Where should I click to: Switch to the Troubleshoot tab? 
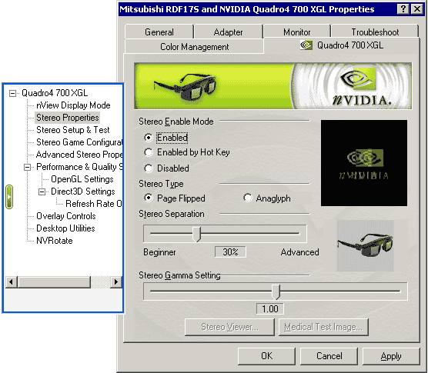point(375,32)
